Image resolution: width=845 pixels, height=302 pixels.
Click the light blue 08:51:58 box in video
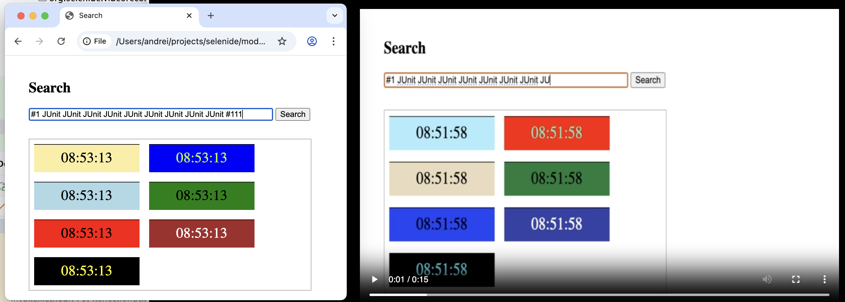442,133
